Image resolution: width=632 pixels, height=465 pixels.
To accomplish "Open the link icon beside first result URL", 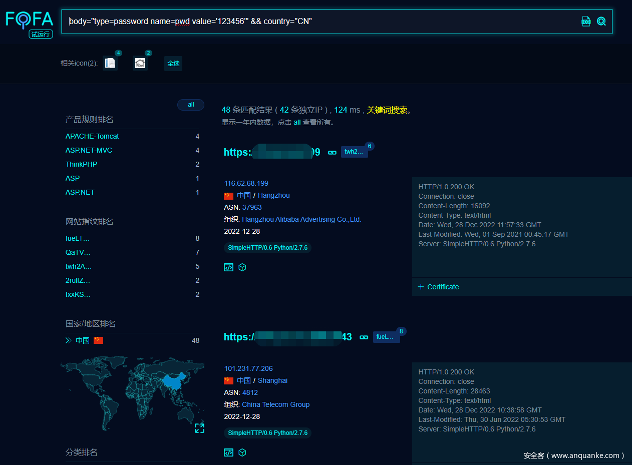I will (332, 152).
